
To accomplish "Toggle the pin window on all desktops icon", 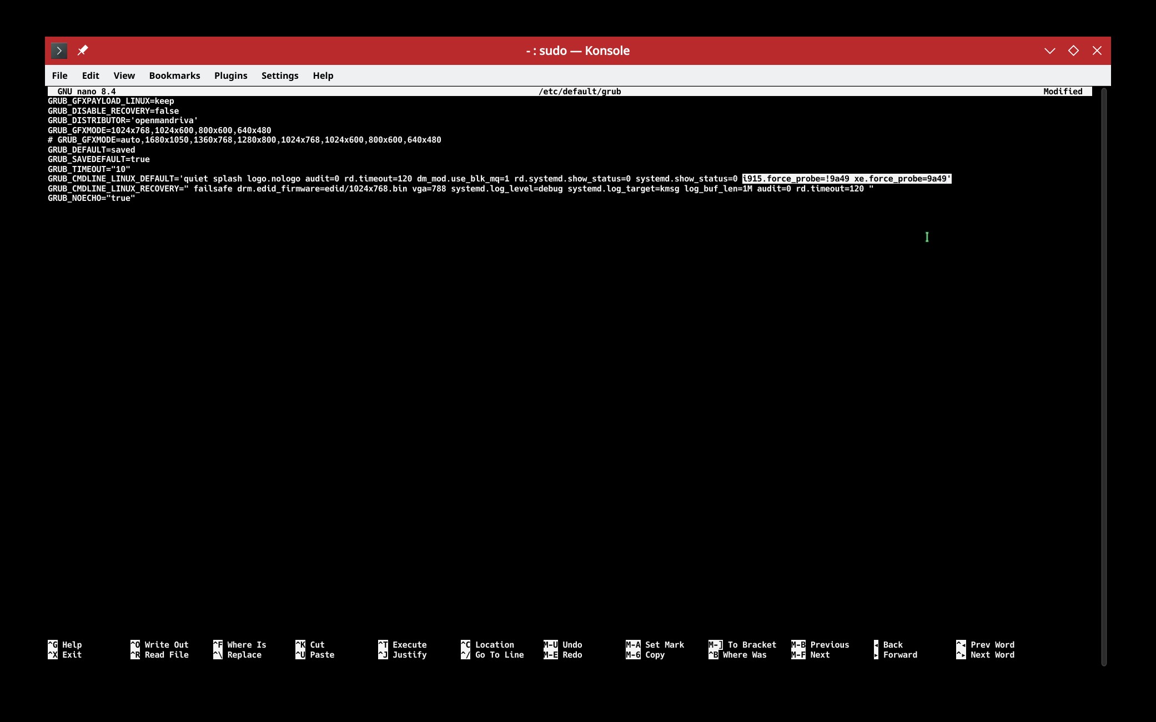I will pyautogui.click(x=83, y=51).
